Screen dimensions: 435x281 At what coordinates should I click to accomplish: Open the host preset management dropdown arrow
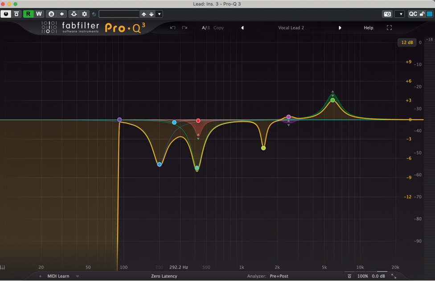click(x=159, y=14)
